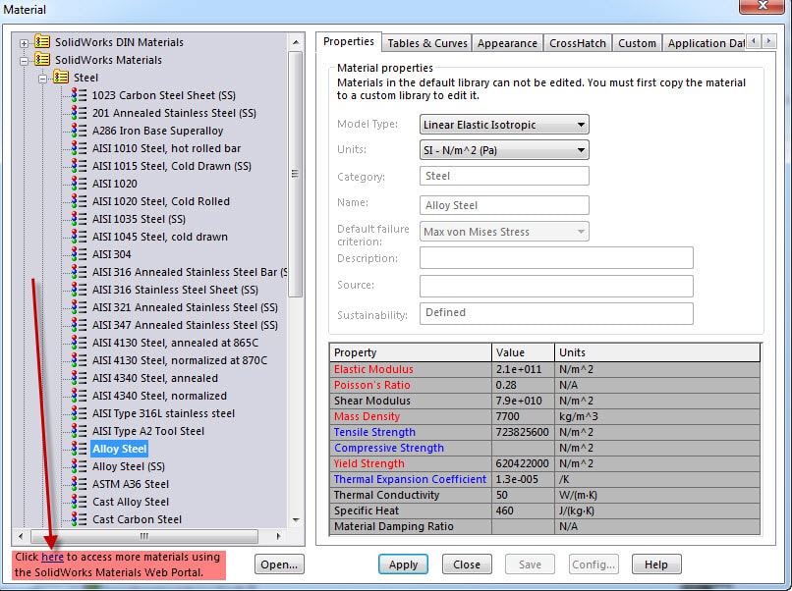Screen dimensions: 792x591
Task: Click the AISI 304 material icon
Action: (x=79, y=254)
